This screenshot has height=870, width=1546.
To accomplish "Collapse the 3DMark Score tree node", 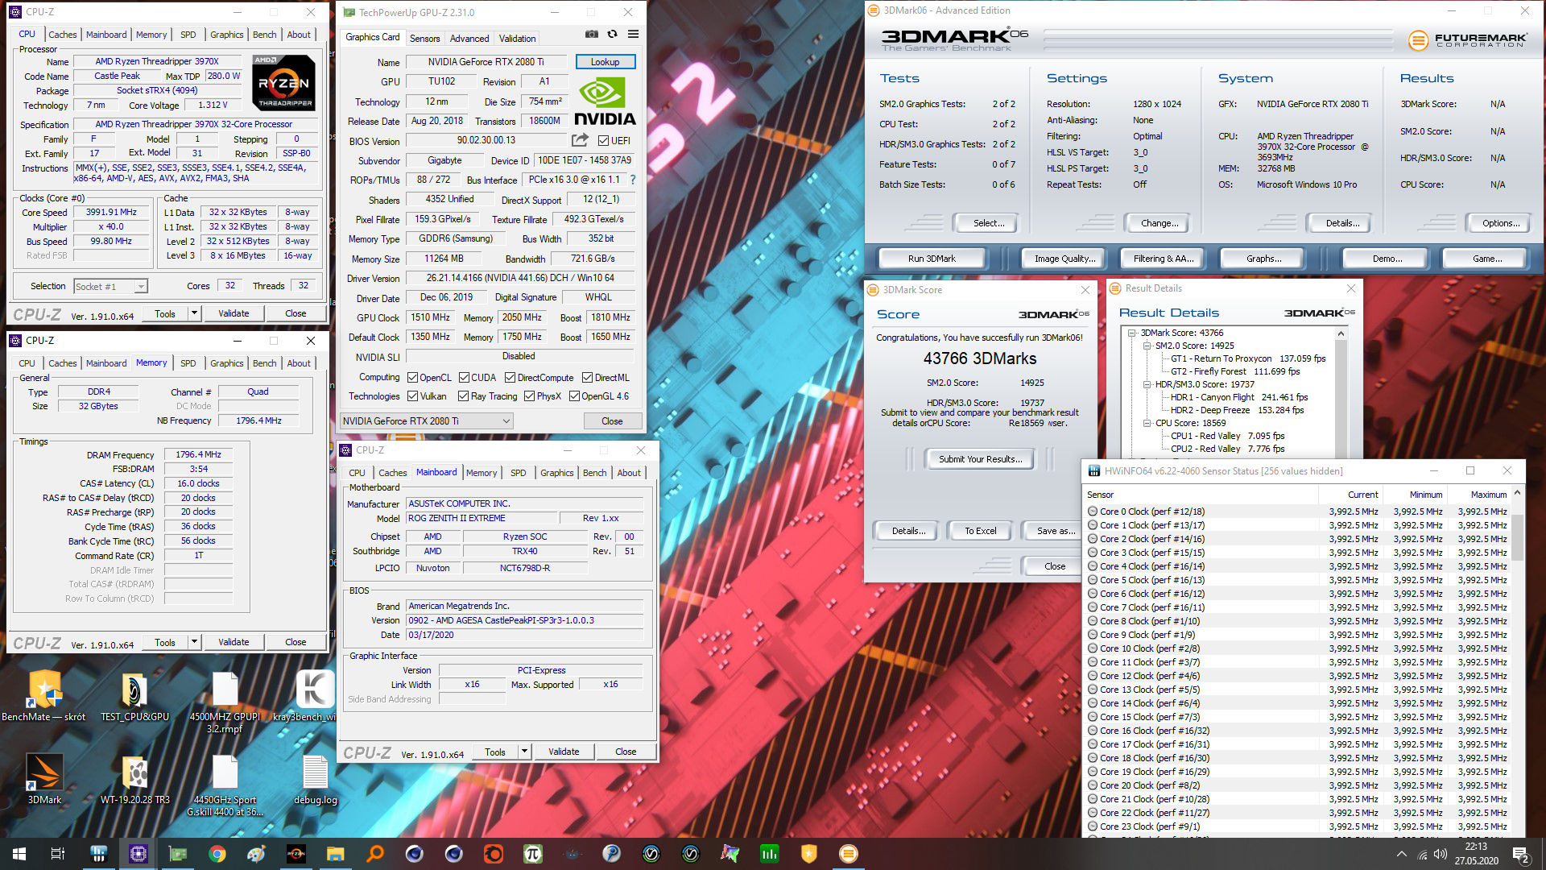I will [1132, 333].
